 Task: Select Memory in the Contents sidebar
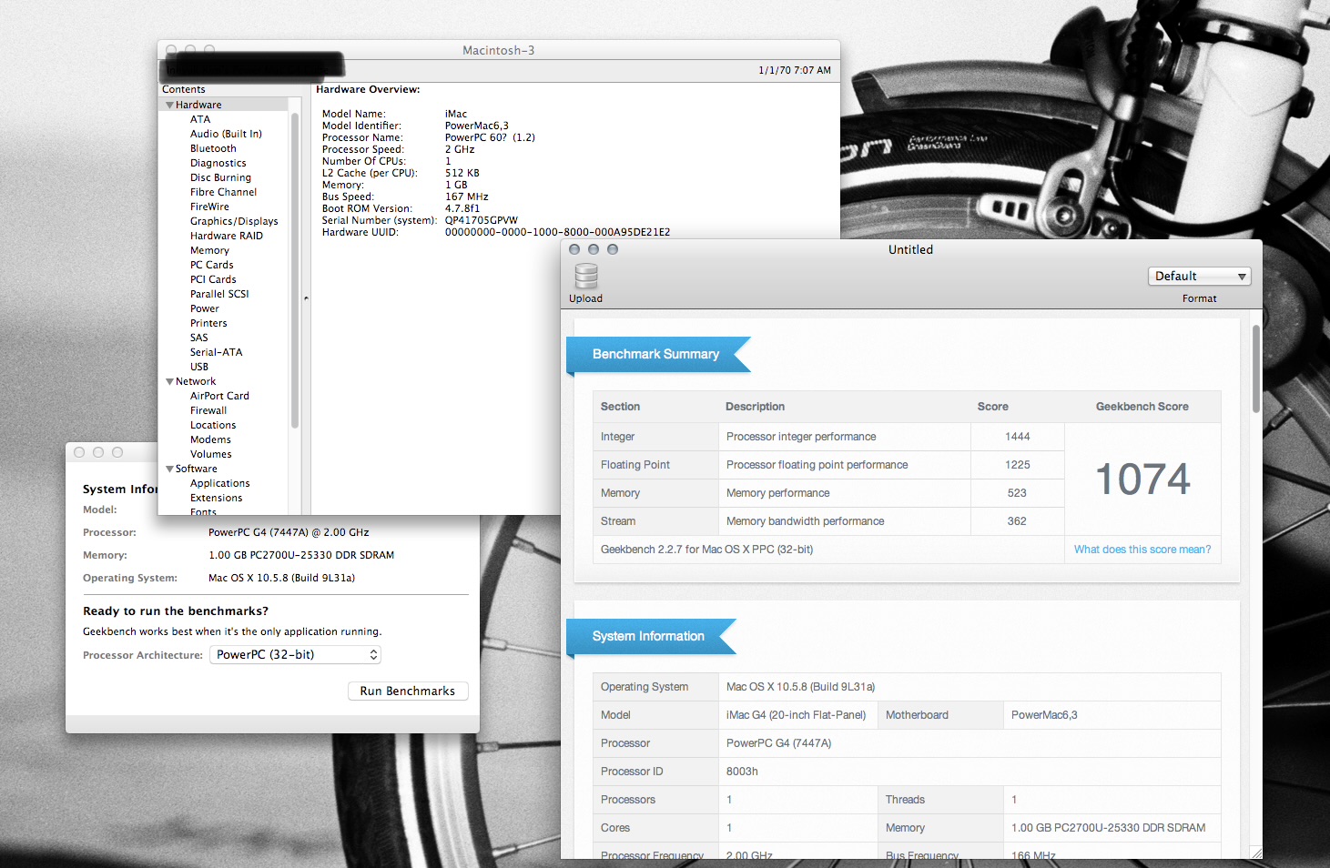[x=209, y=250]
